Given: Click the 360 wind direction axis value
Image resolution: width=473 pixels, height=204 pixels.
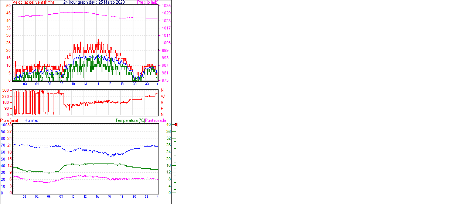Looking at the screenshot, I should [6, 90].
